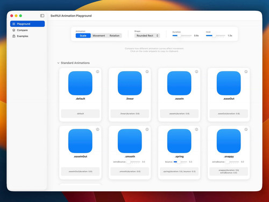Click the SwiftUI Animation Playground title
Image resolution: width=269 pixels, height=202 pixels.
(x=71, y=16)
